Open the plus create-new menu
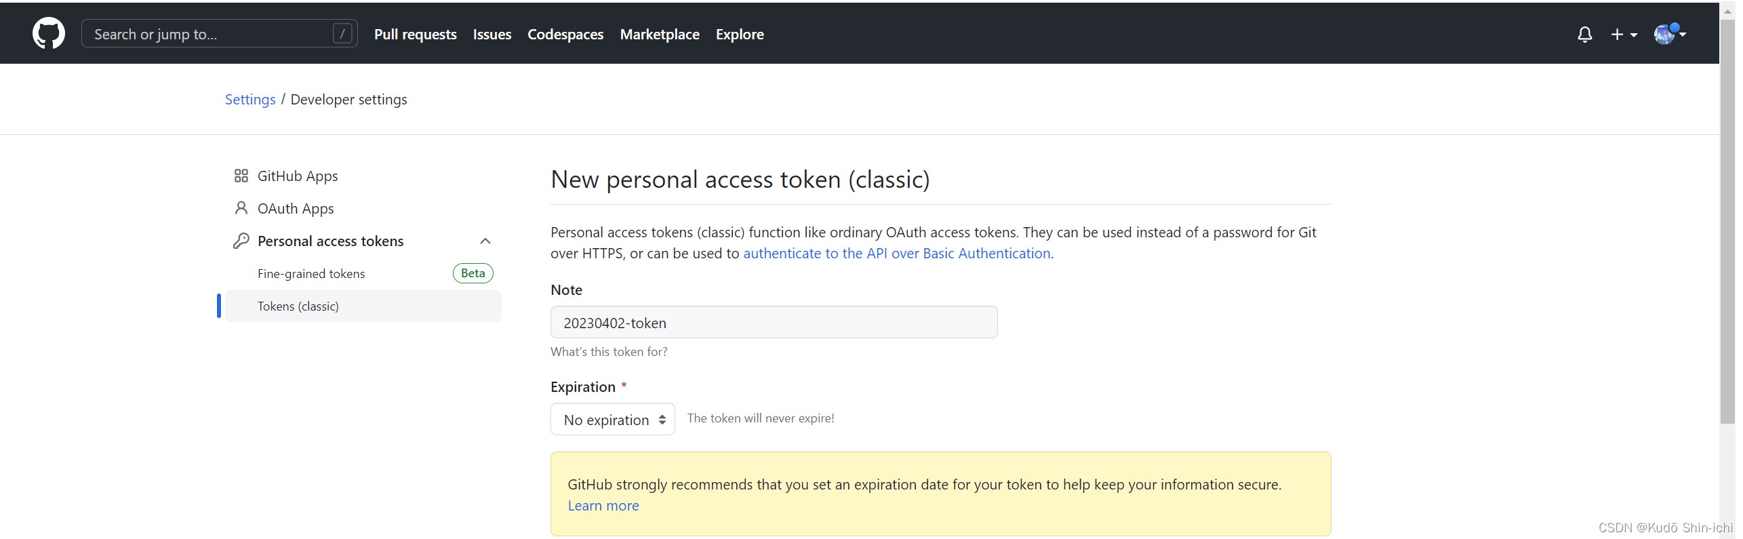 pyautogui.click(x=1624, y=34)
